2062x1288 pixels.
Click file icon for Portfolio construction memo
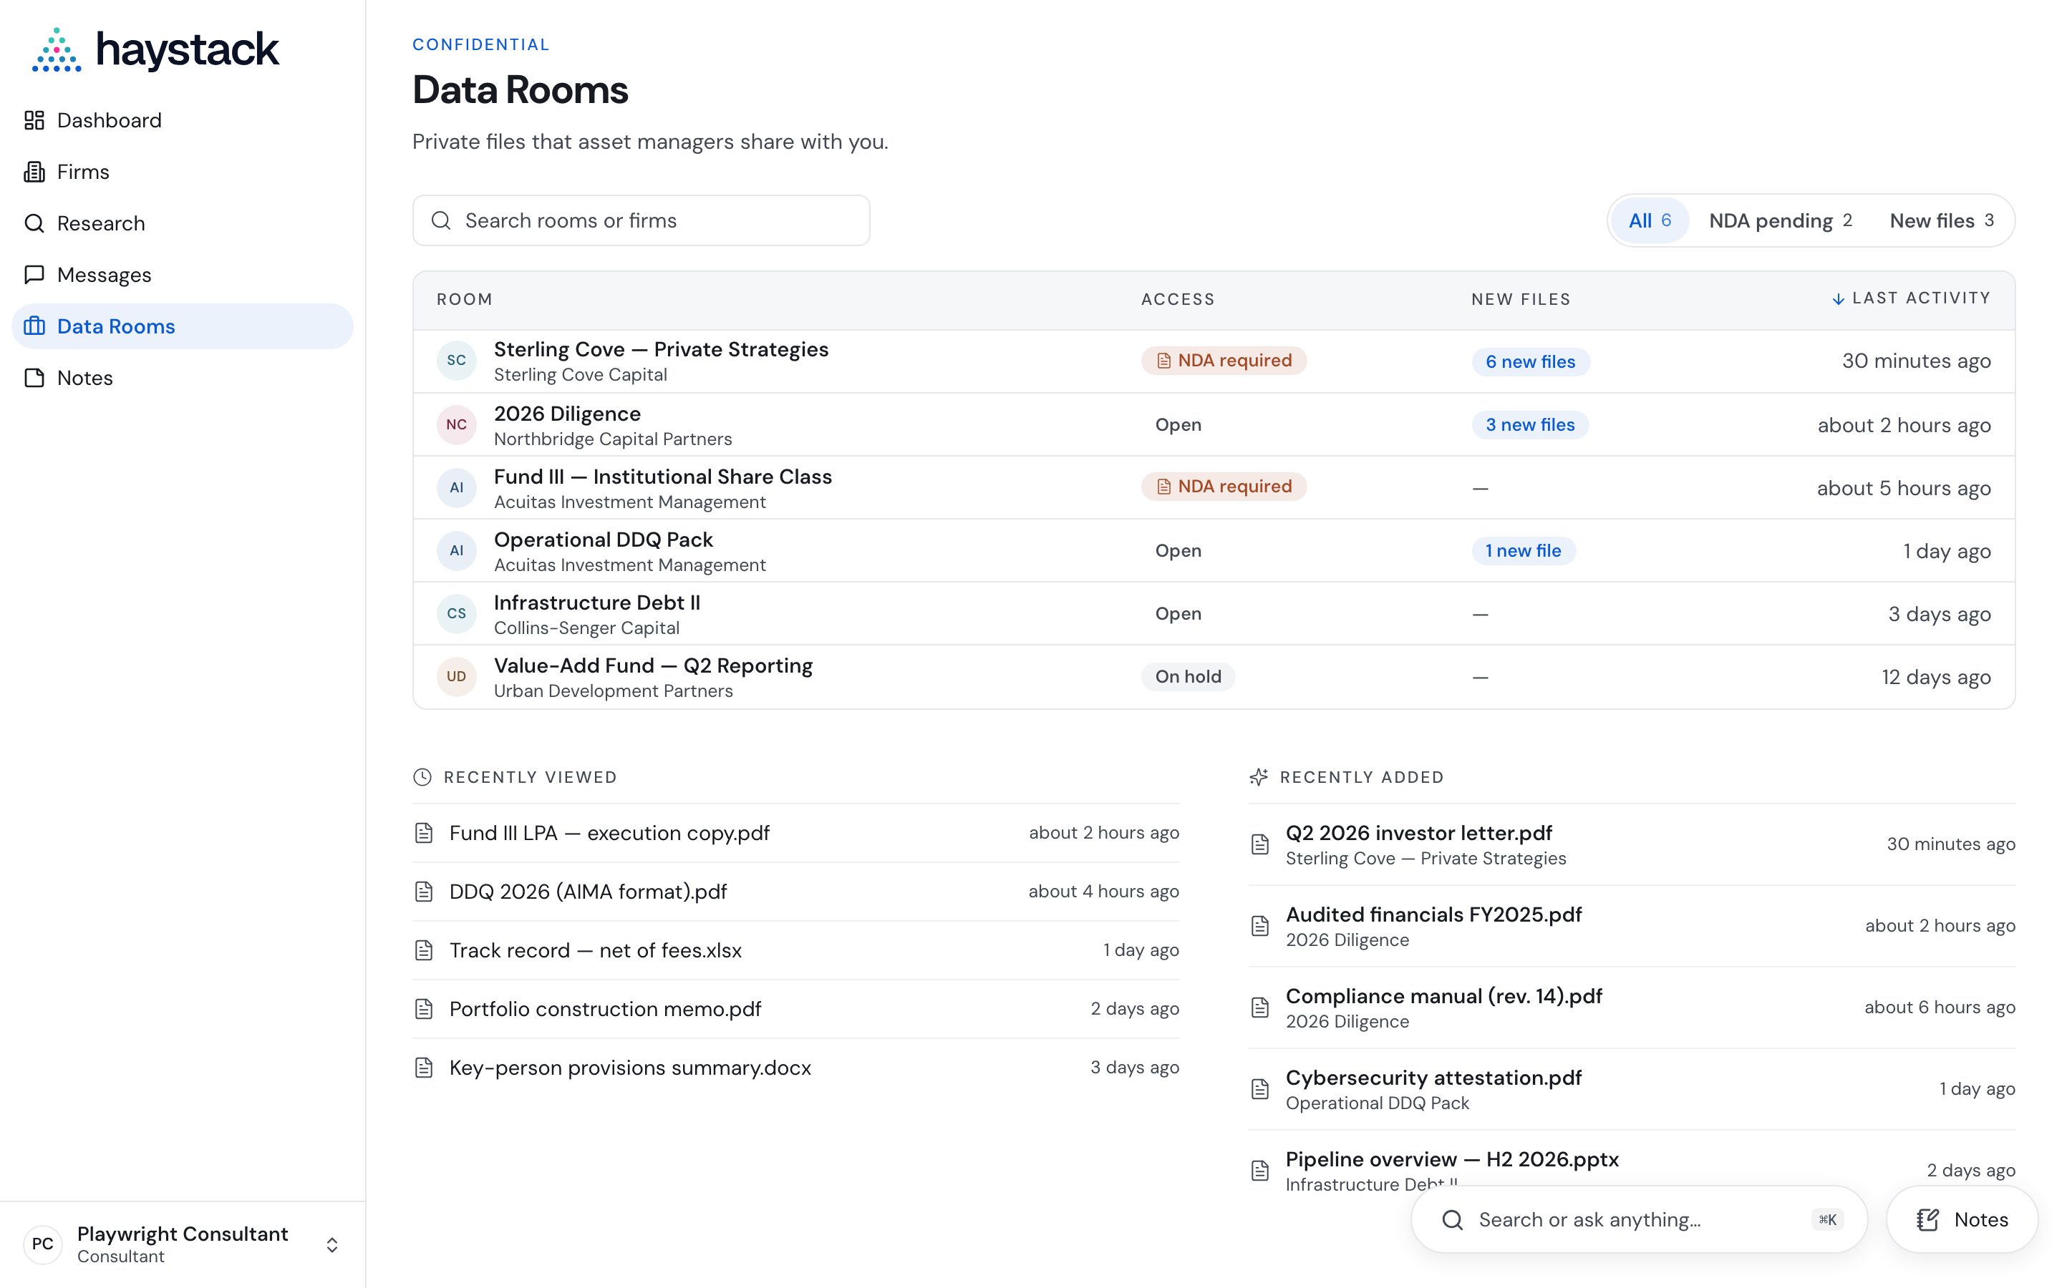[423, 1010]
